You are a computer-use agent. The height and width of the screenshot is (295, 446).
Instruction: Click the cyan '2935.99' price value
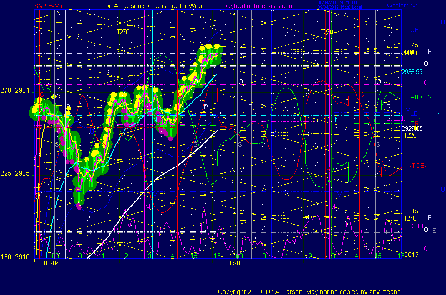(412, 72)
